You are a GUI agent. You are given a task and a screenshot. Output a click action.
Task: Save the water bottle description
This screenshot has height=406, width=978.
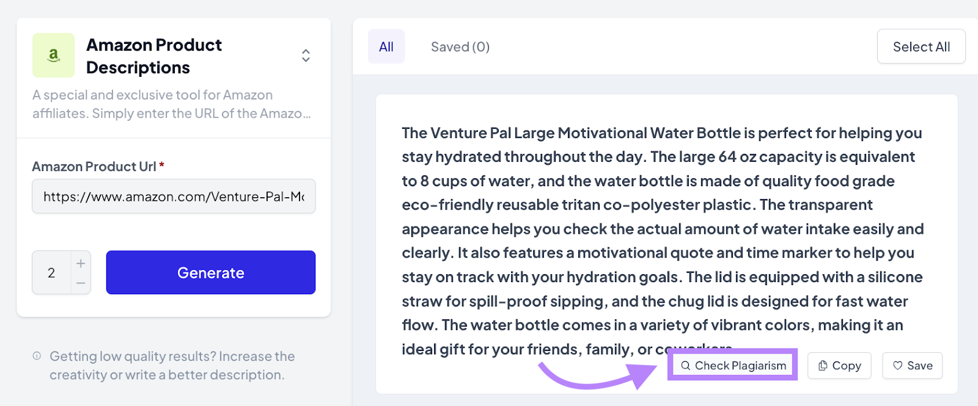(912, 365)
